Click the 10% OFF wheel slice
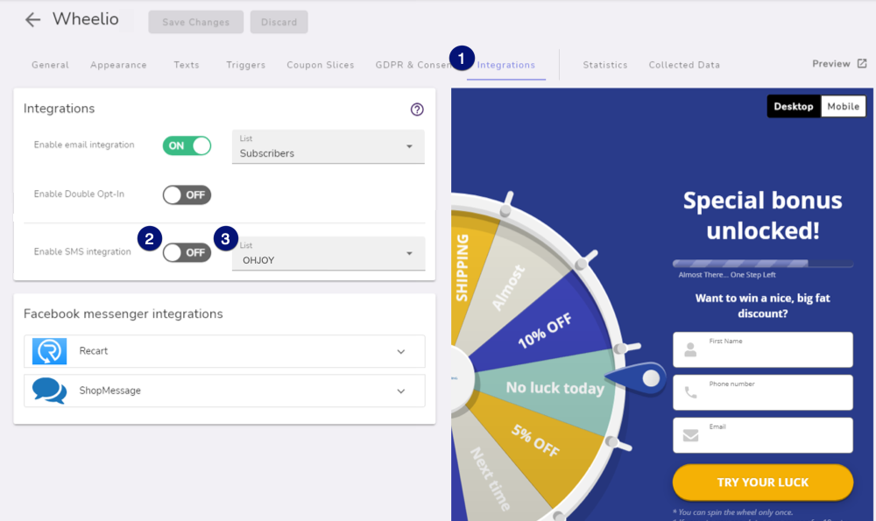This screenshot has width=876, height=521. point(545,331)
